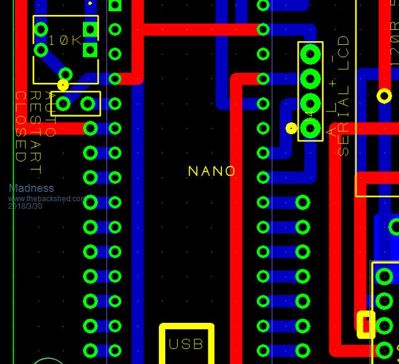The image size is (399, 364).
Task: Select the square green pad in 10K component
Action: click(x=90, y=29)
